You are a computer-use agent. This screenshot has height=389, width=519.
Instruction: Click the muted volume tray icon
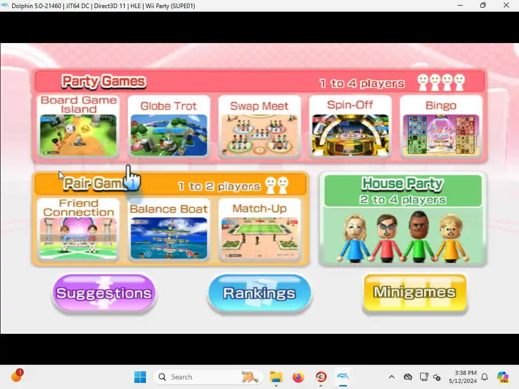437,377
